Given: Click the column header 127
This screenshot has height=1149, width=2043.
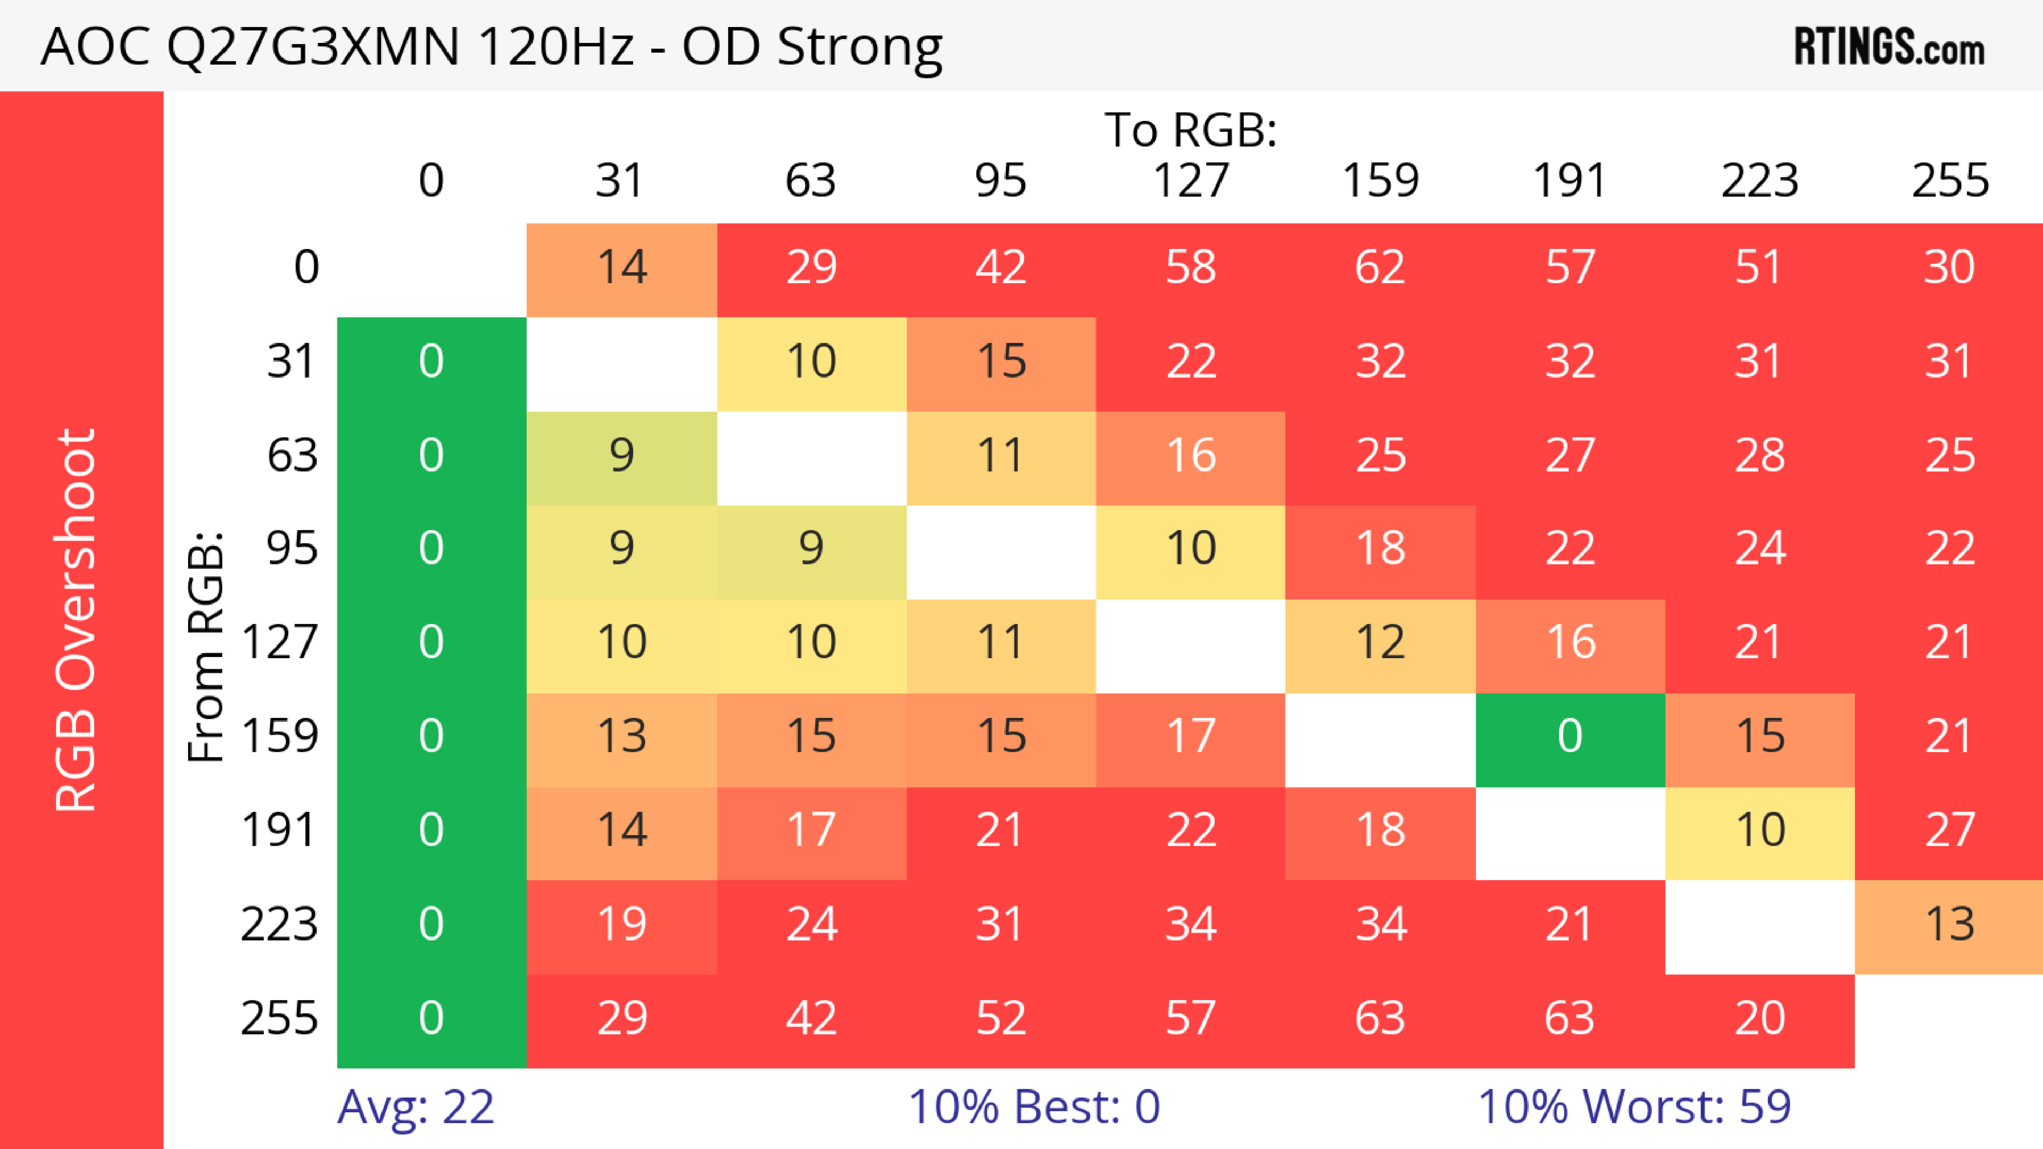Looking at the screenshot, I should [x=1191, y=181].
